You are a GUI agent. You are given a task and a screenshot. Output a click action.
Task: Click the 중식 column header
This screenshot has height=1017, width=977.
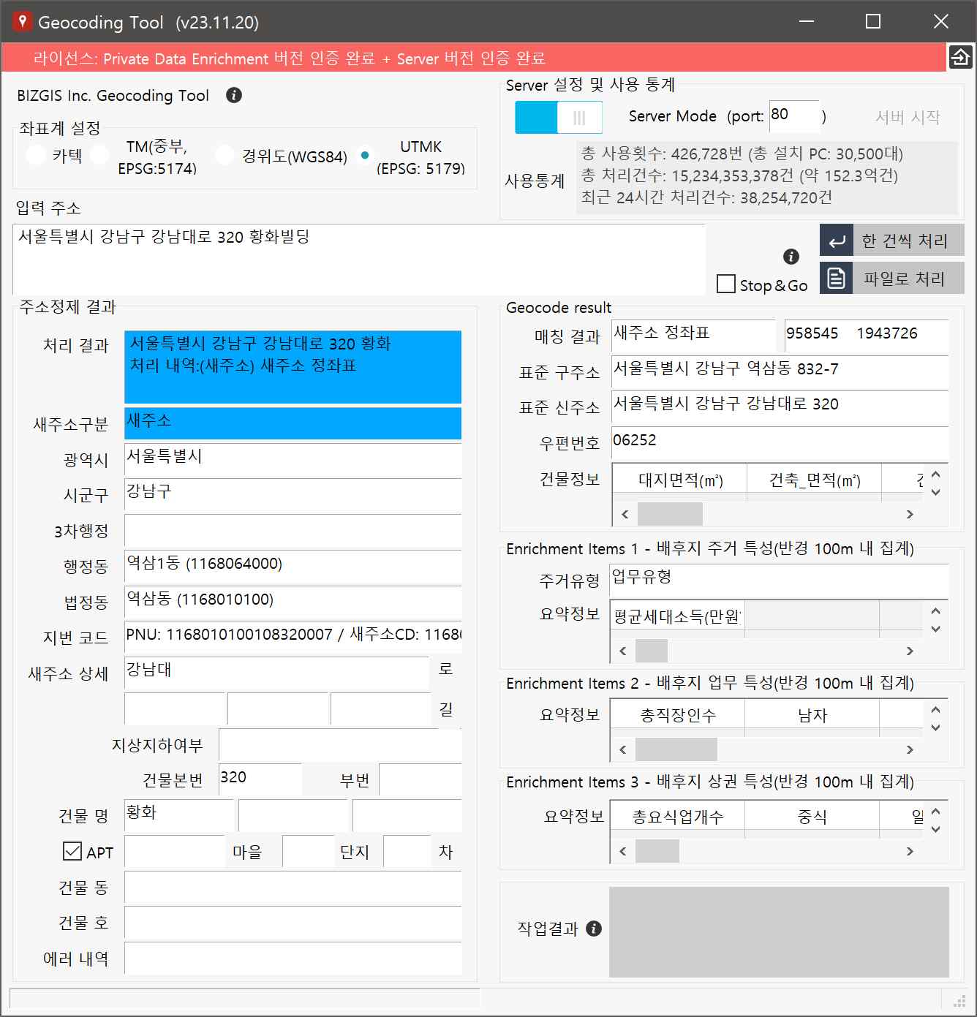(x=812, y=817)
